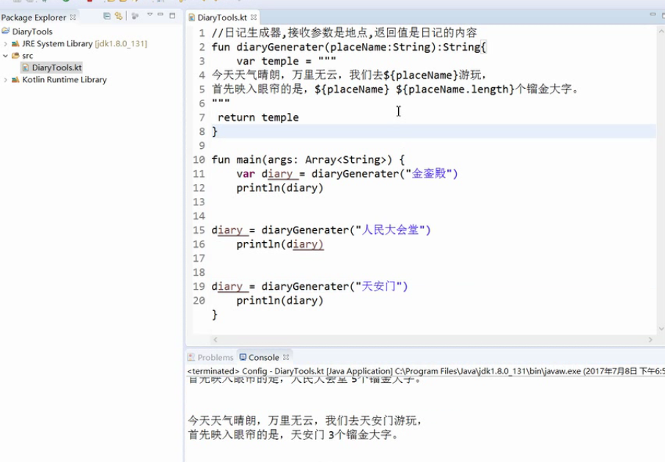
Task: Click the Kotlin file icon beside DiaryTools.kt in tree
Action: [26, 67]
